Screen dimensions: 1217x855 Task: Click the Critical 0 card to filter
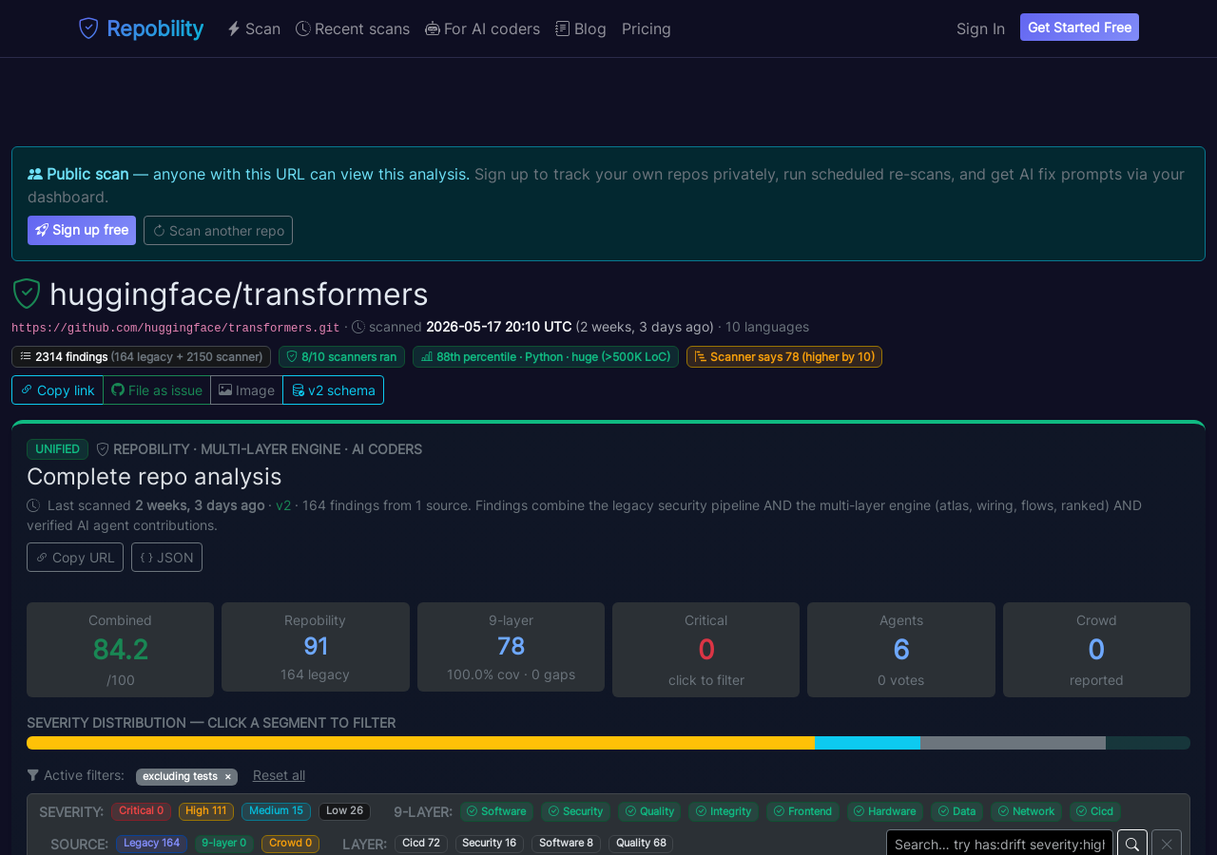coord(706,650)
